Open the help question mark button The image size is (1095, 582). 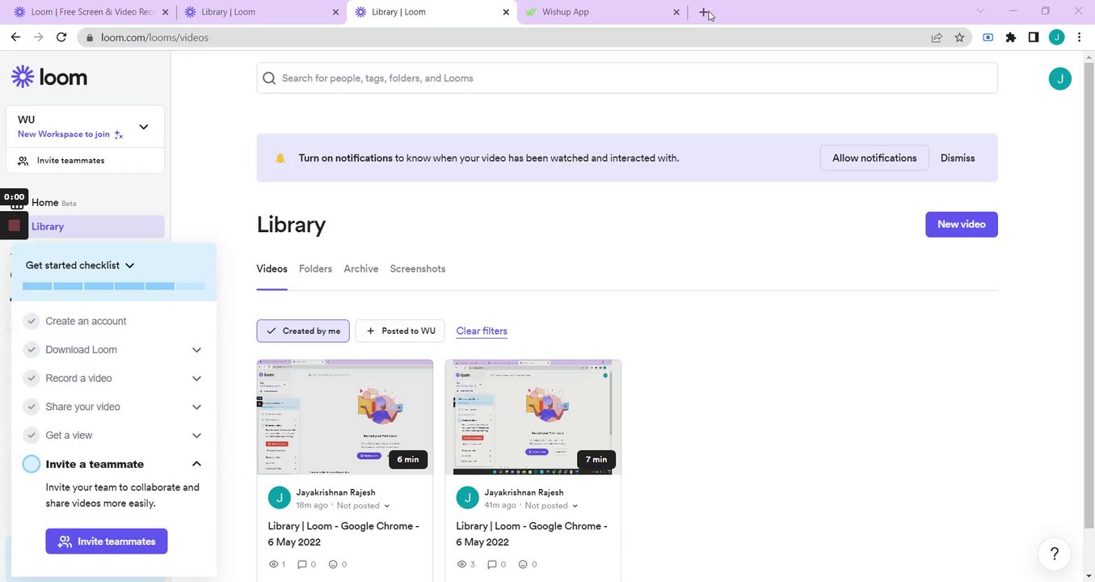pos(1054,554)
